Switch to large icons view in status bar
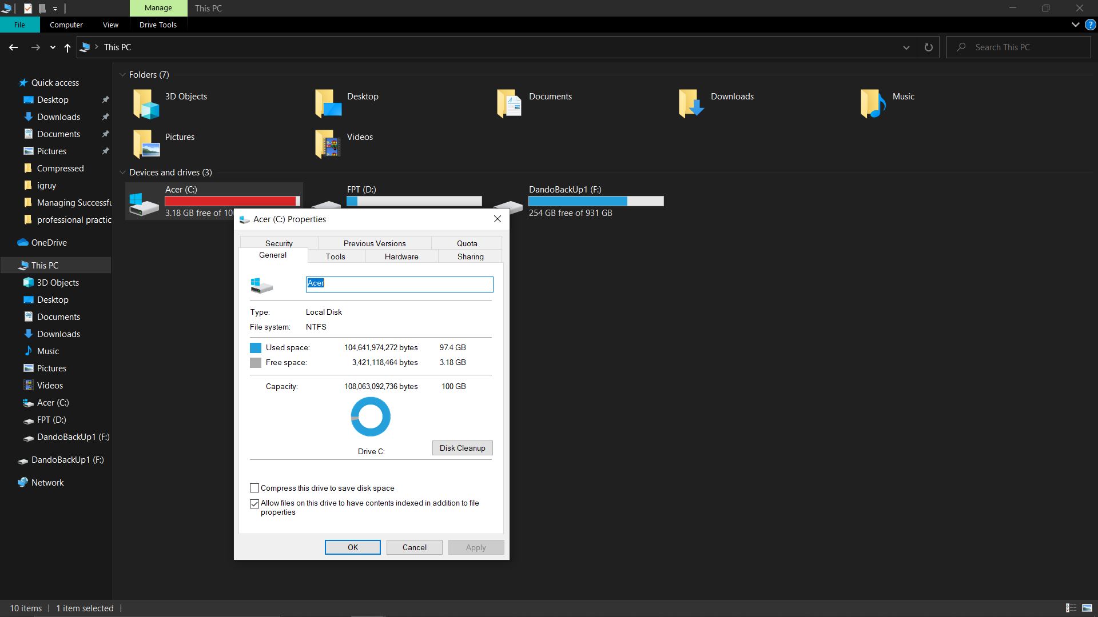The width and height of the screenshot is (1098, 617). [x=1087, y=608]
